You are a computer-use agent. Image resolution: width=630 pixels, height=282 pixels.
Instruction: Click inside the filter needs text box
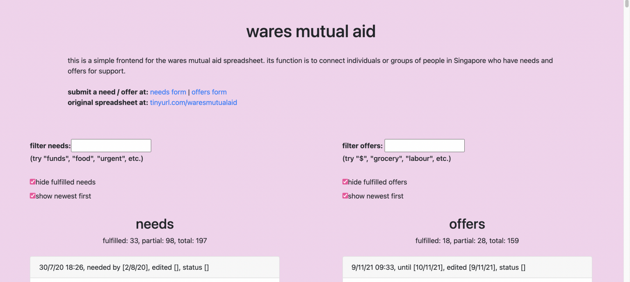click(x=111, y=145)
